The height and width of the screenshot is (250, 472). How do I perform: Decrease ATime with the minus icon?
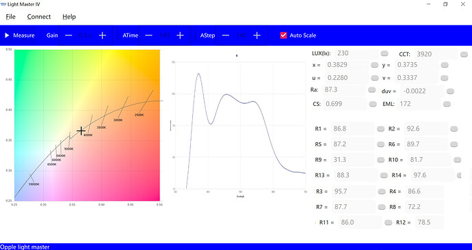pyautogui.click(x=148, y=36)
